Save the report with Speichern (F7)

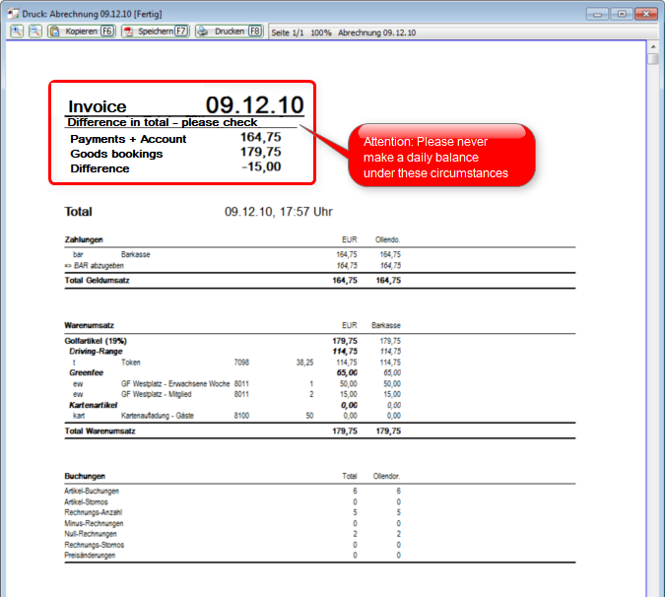(x=155, y=32)
